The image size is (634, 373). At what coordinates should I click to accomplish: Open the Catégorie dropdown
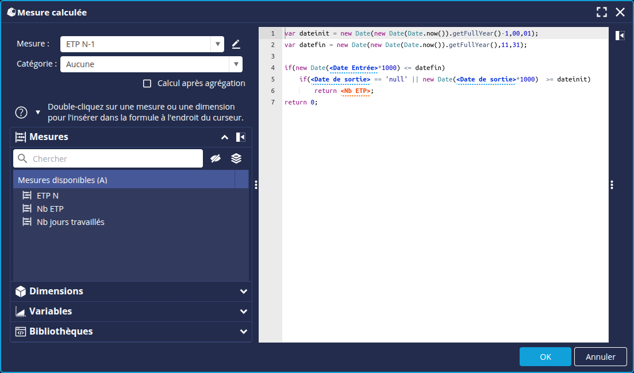click(236, 64)
